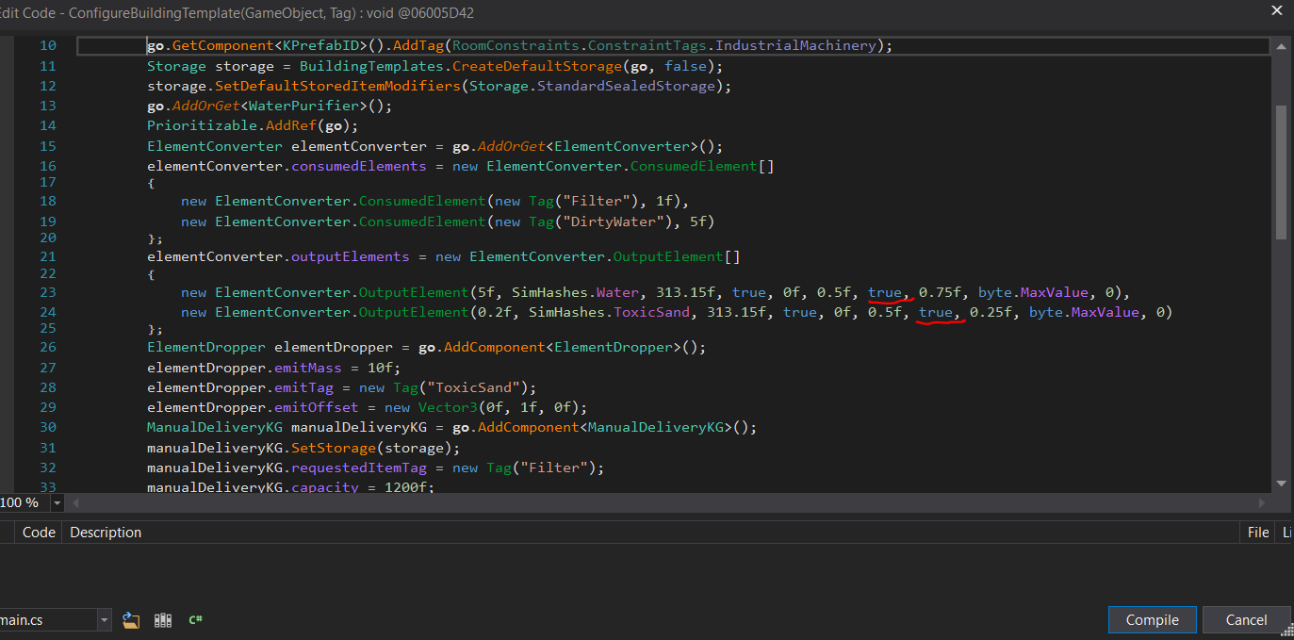Place cursor on emitMass value 10f
The height and width of the screenshot is (640, 1294).
[384, 368]
